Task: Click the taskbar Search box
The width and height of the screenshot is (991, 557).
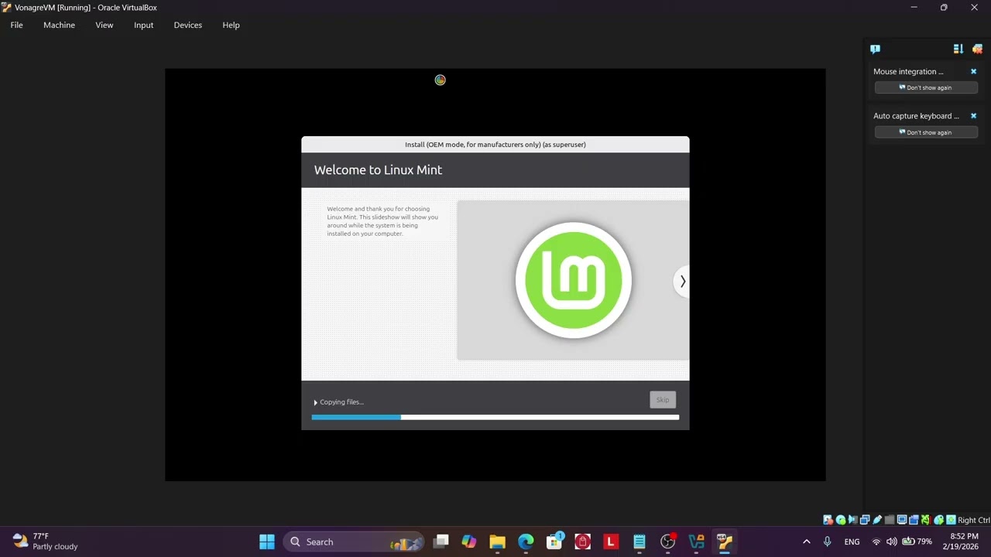Action: [x=354, y=542]
